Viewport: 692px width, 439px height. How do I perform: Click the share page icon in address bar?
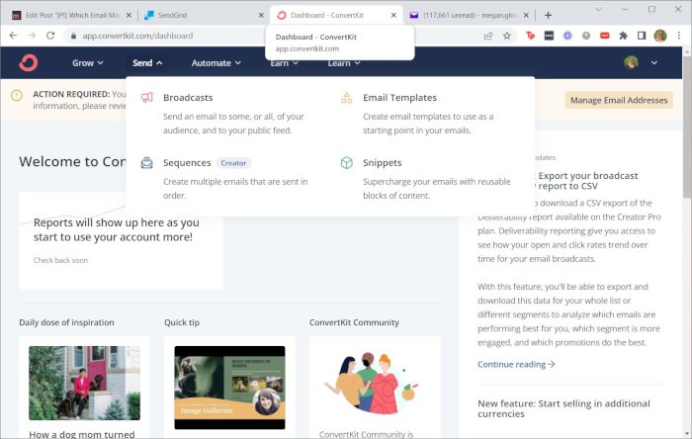[488, 36]
